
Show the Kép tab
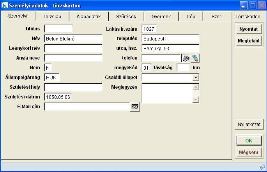191,17
